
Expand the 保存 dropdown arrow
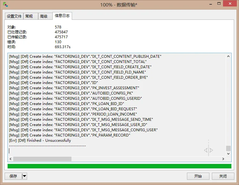[x=25, y=176]
